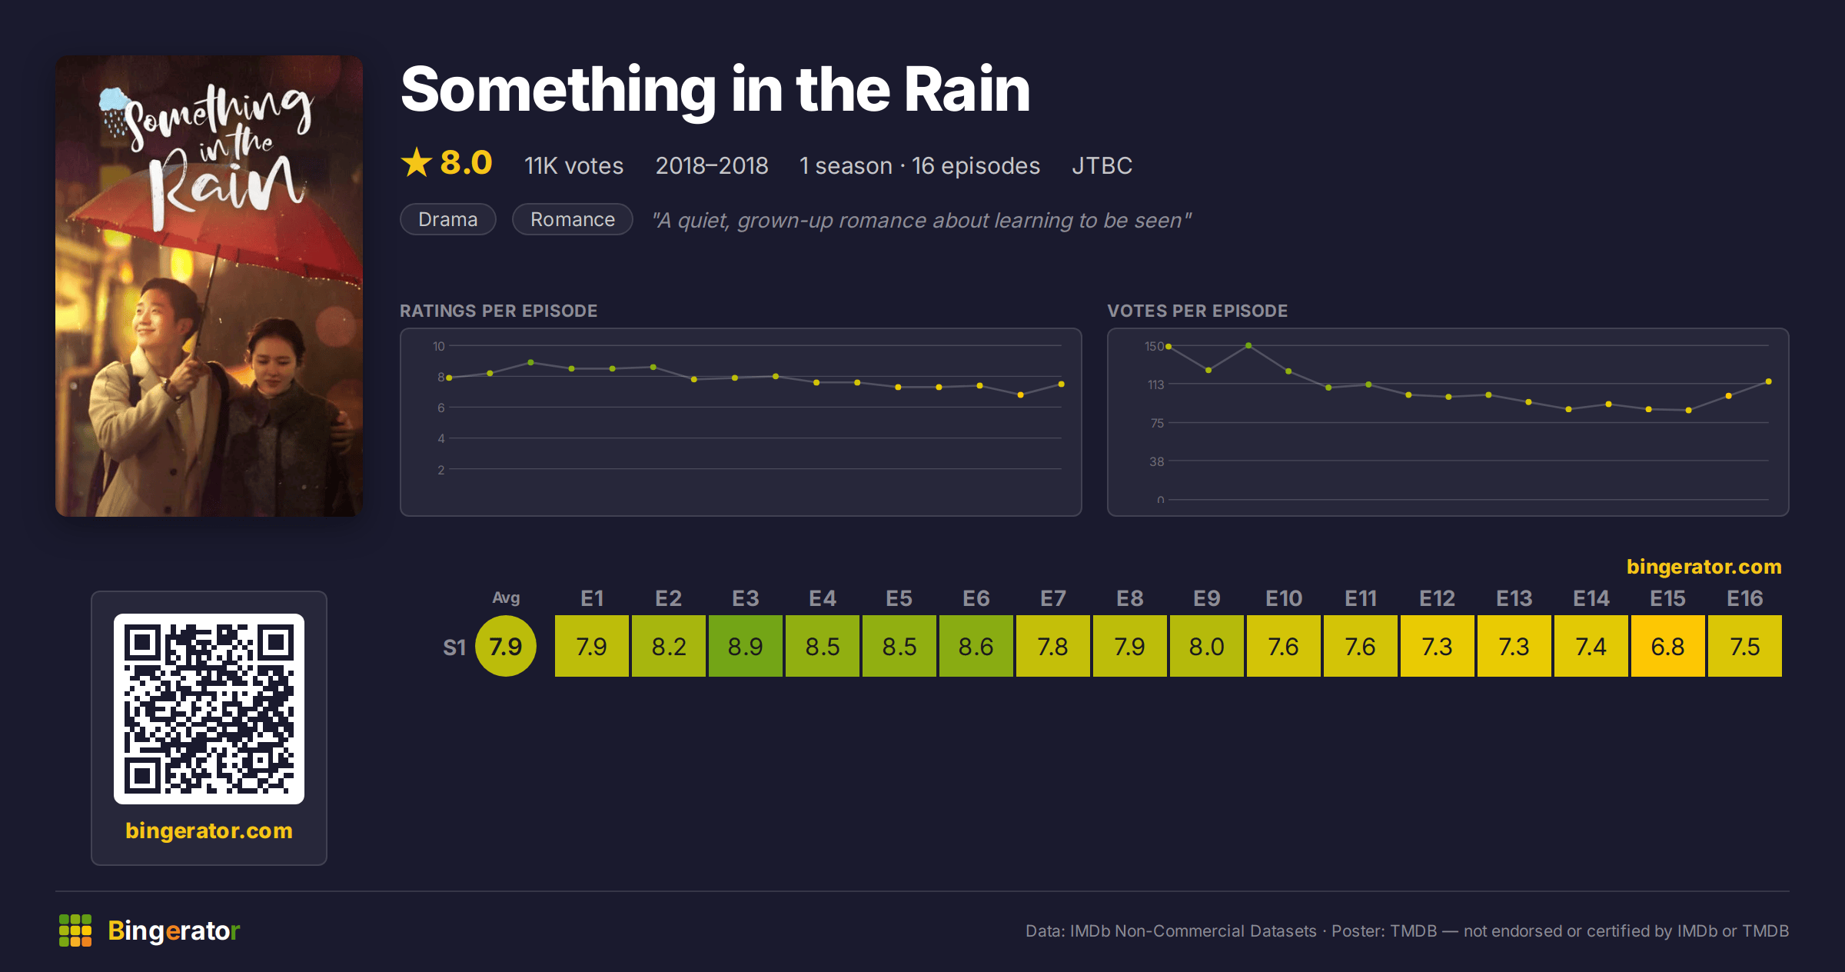
Task: Click E9 rating cell showing 8.0
Action: (x=1207, y=646)
